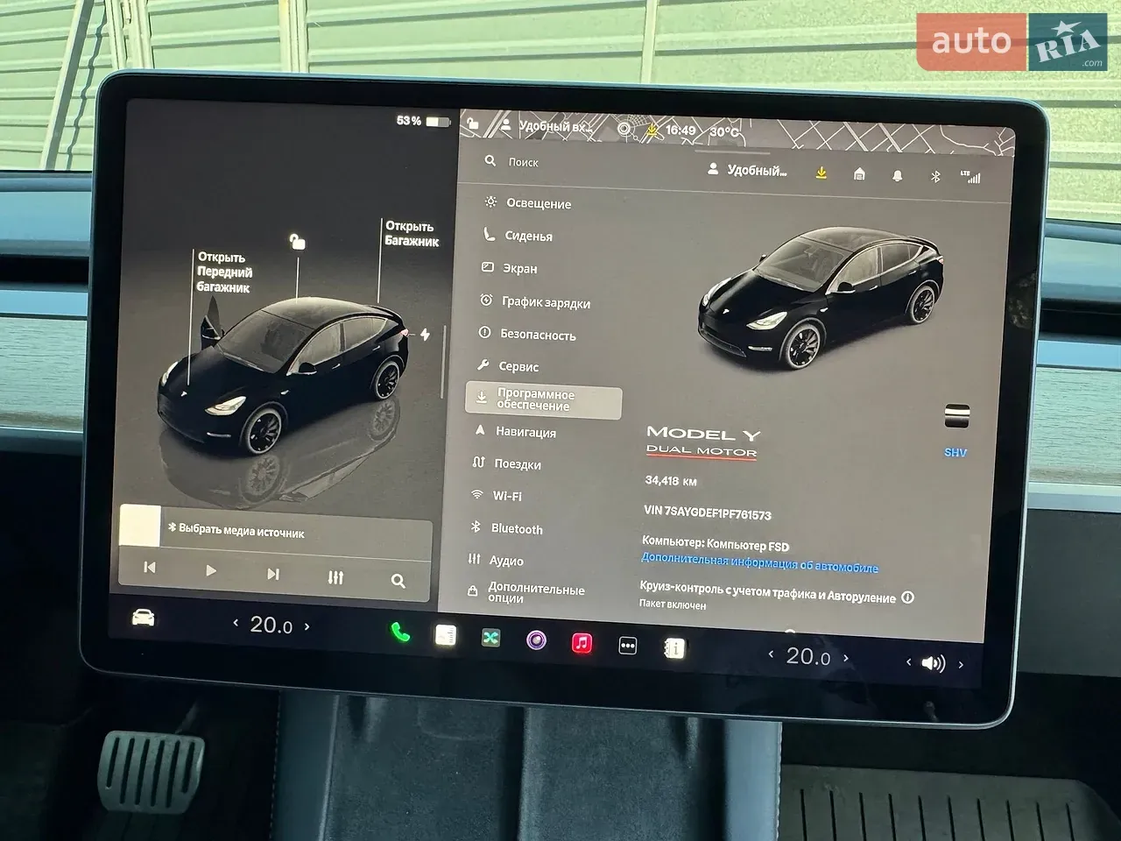Screen dimensions: 1121x841
Task: Tap Открыть Передний багажник (open frunk)
Action: point(224,272)
